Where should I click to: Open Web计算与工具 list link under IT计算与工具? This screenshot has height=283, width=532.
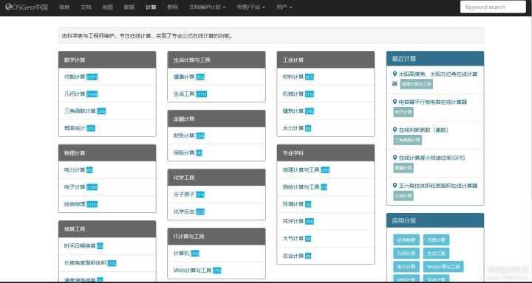click(x=192, y=270)
